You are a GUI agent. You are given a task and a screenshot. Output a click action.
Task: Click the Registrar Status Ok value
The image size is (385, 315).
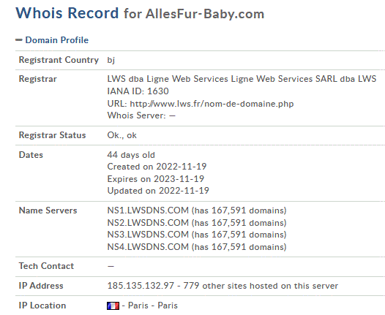tap(122, 135)
